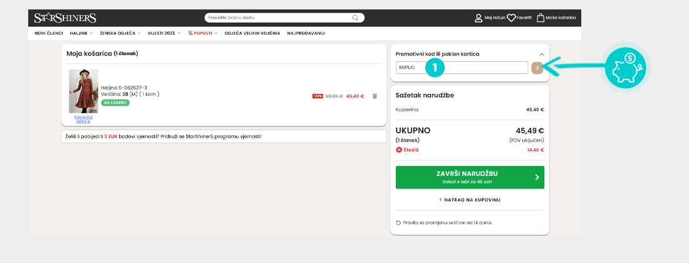Click the plaid dress thumbnail
This screenshot has width=689, height=263.
pos(83,91)
